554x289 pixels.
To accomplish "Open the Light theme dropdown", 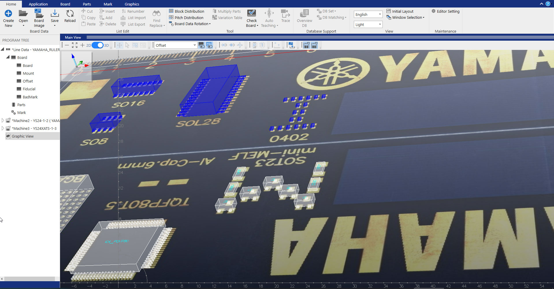I will click(x=368, y=25).
